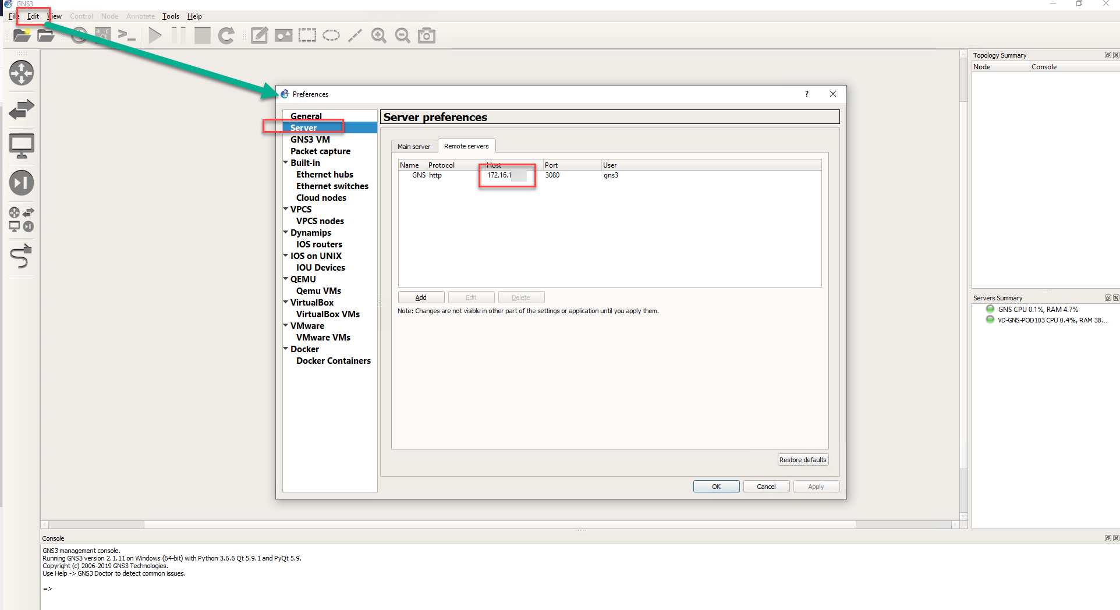This screenshot has width=1120, height=610.
Task: Open a console to all devices
Action: 126,36
